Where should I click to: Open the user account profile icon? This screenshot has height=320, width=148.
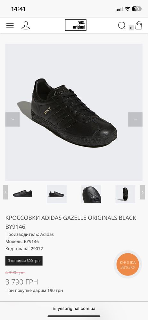(26, 26)
